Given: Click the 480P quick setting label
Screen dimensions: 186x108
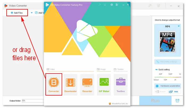Looking at the screenshot, I should pyautogui.click(x=160, y=74).
